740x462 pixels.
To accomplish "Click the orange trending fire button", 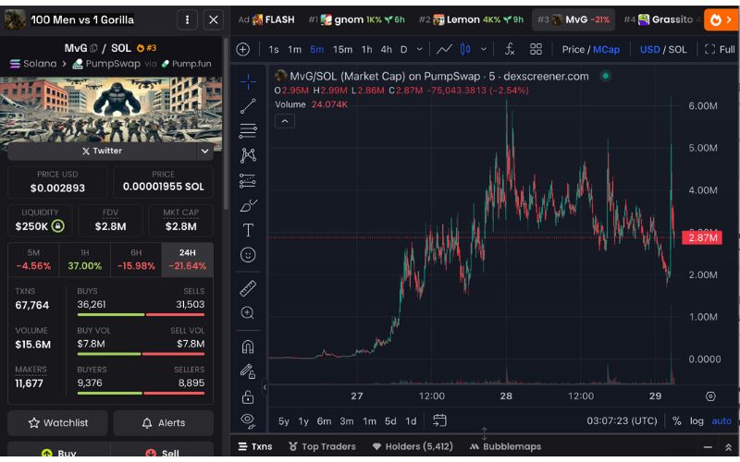I will click(x=721, y=19).
